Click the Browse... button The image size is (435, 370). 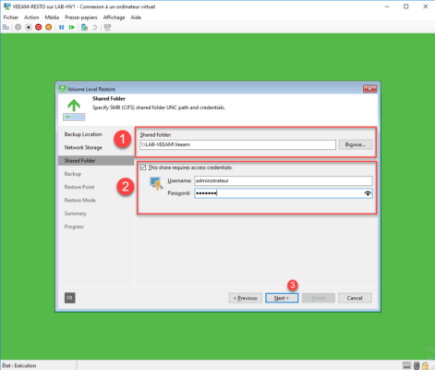(356, 144)
